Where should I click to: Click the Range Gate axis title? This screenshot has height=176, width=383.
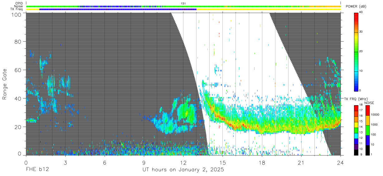coord(5,84)
